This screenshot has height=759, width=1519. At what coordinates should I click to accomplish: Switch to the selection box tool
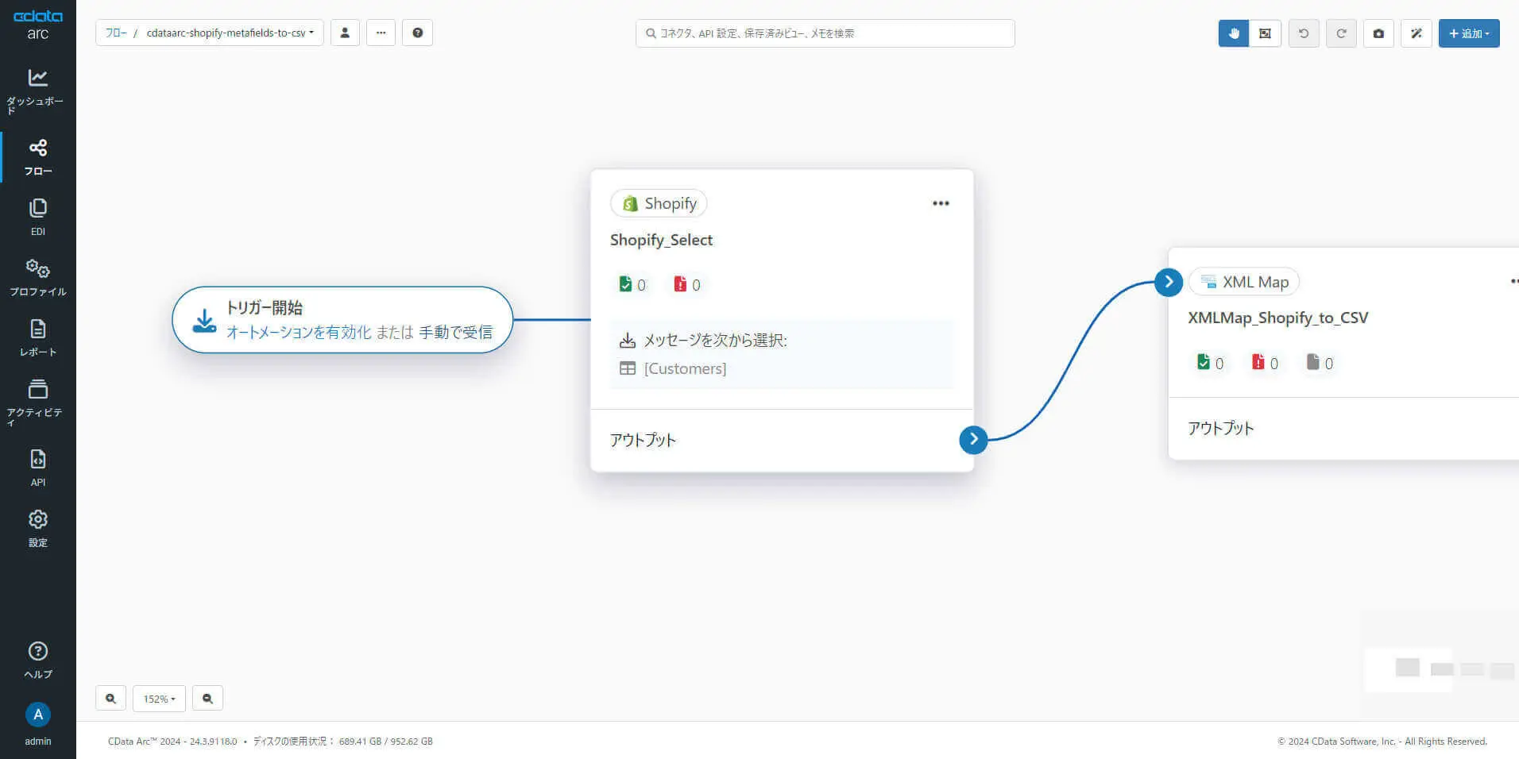(x=1265, y=33)
